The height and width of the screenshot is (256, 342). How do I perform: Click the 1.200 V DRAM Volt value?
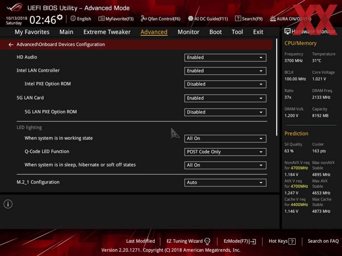pyautogui.click(x=291, y=116)
